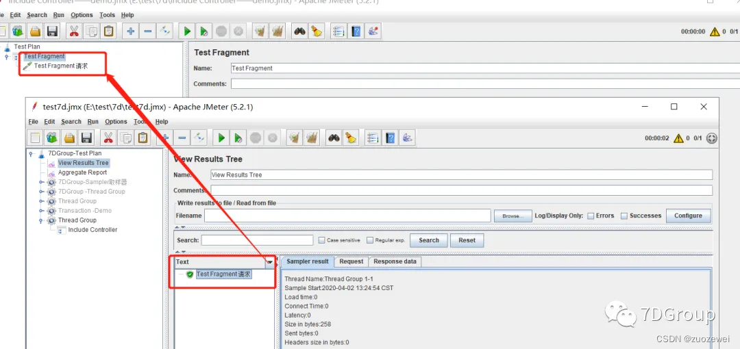Click the Search button beside Reset

pyautogui.click(x=428, y=240)
